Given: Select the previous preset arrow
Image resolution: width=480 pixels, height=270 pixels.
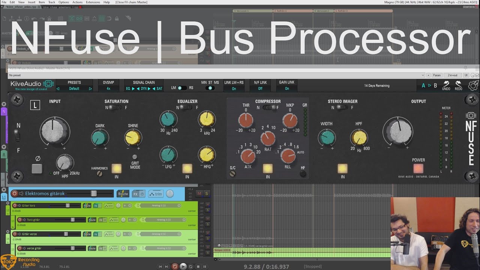Looking at the screenshot, I should 58,89.
